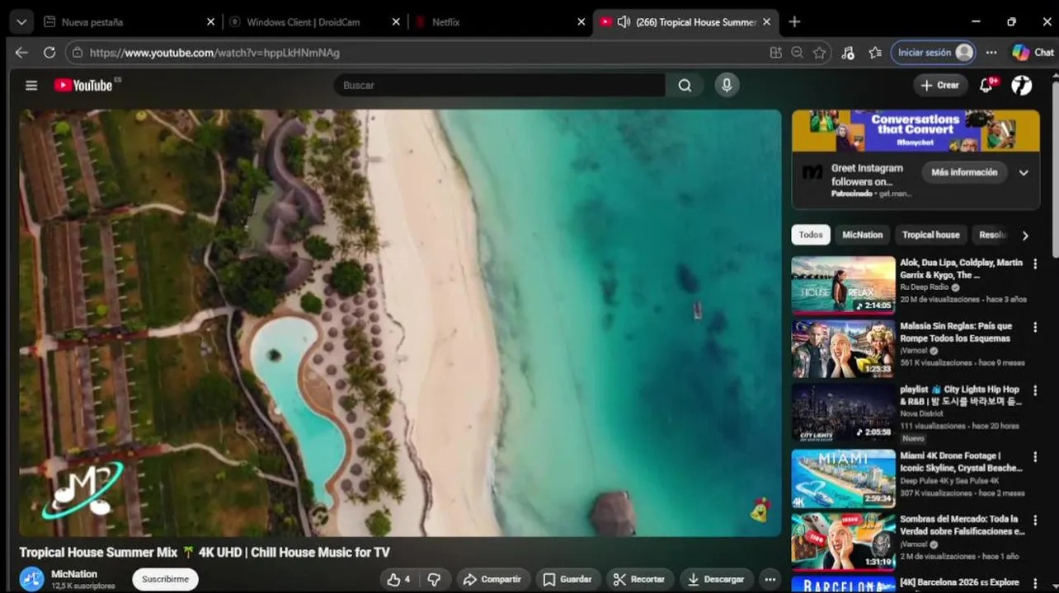
Task: Click the search magnifier button
Action: pos(685,85)
